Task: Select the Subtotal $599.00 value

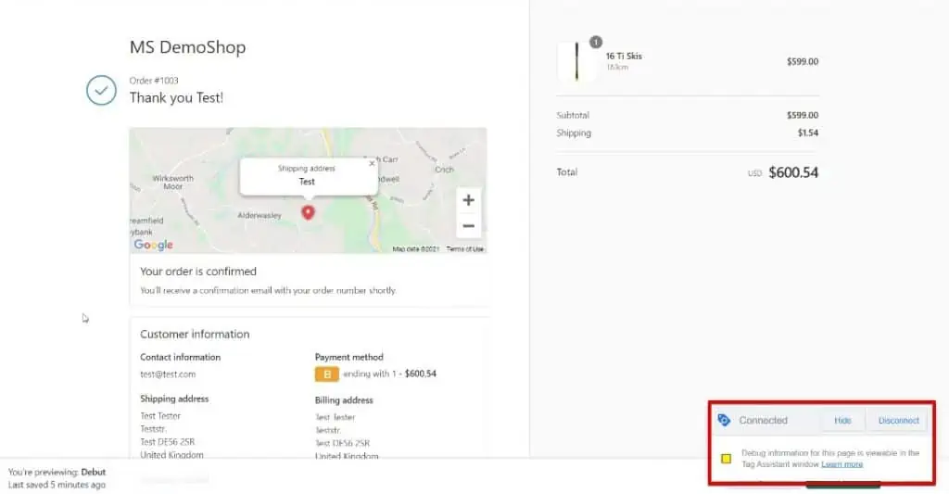Action: click(x=803, y=115)
